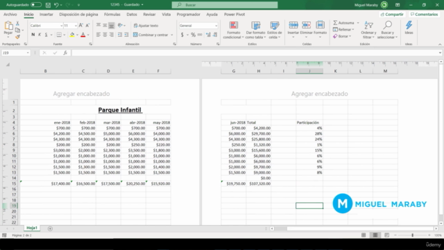Screen dimensions: 444x250
Task: Click the Parque Infantil title cell
Action: [x=120, y=110]
